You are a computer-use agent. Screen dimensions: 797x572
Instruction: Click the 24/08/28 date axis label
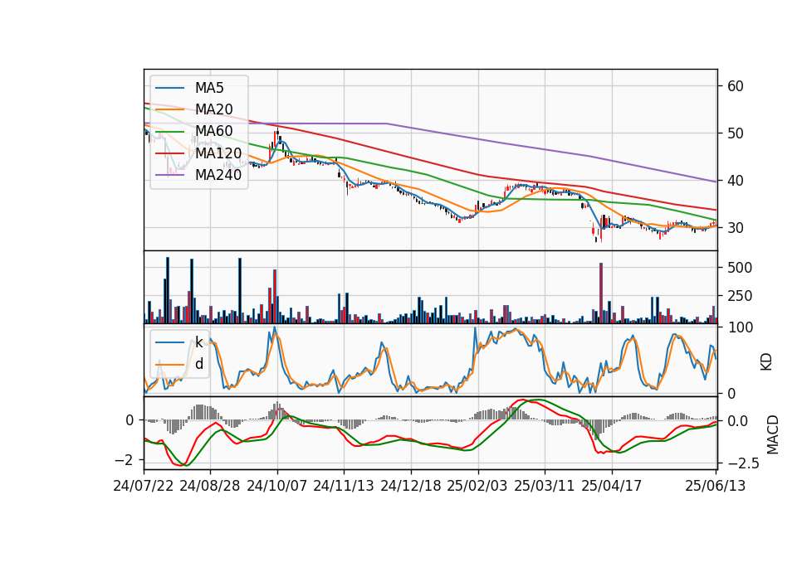click(210, 486)
